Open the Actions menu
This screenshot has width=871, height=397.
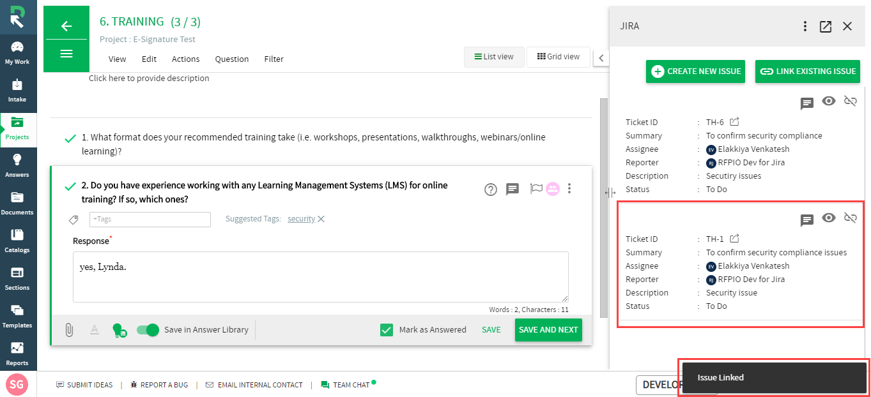coord(186,59)
